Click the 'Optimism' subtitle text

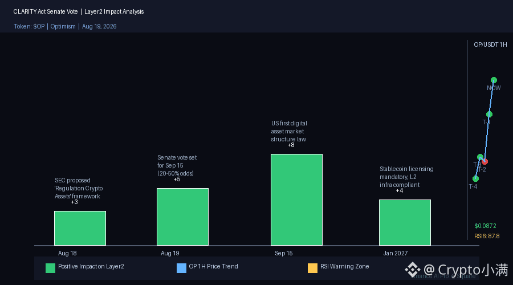pos(63,26)
